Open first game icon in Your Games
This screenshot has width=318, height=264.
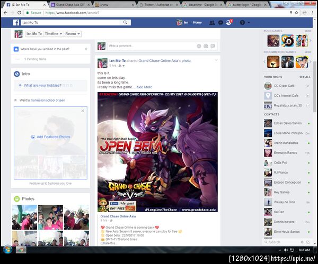click(273, 41)
